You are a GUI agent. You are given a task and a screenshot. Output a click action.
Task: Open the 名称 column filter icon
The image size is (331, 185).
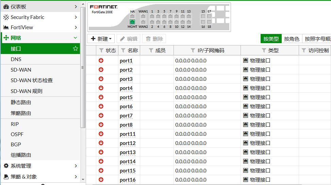[x=123, y=50]
